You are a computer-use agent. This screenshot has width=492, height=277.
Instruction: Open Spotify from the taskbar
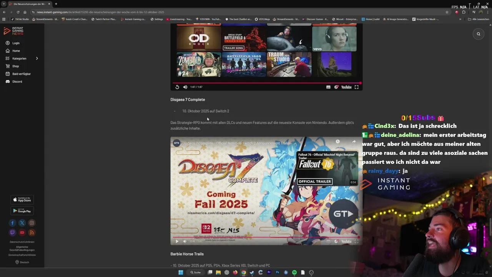[x=294, y=272]
